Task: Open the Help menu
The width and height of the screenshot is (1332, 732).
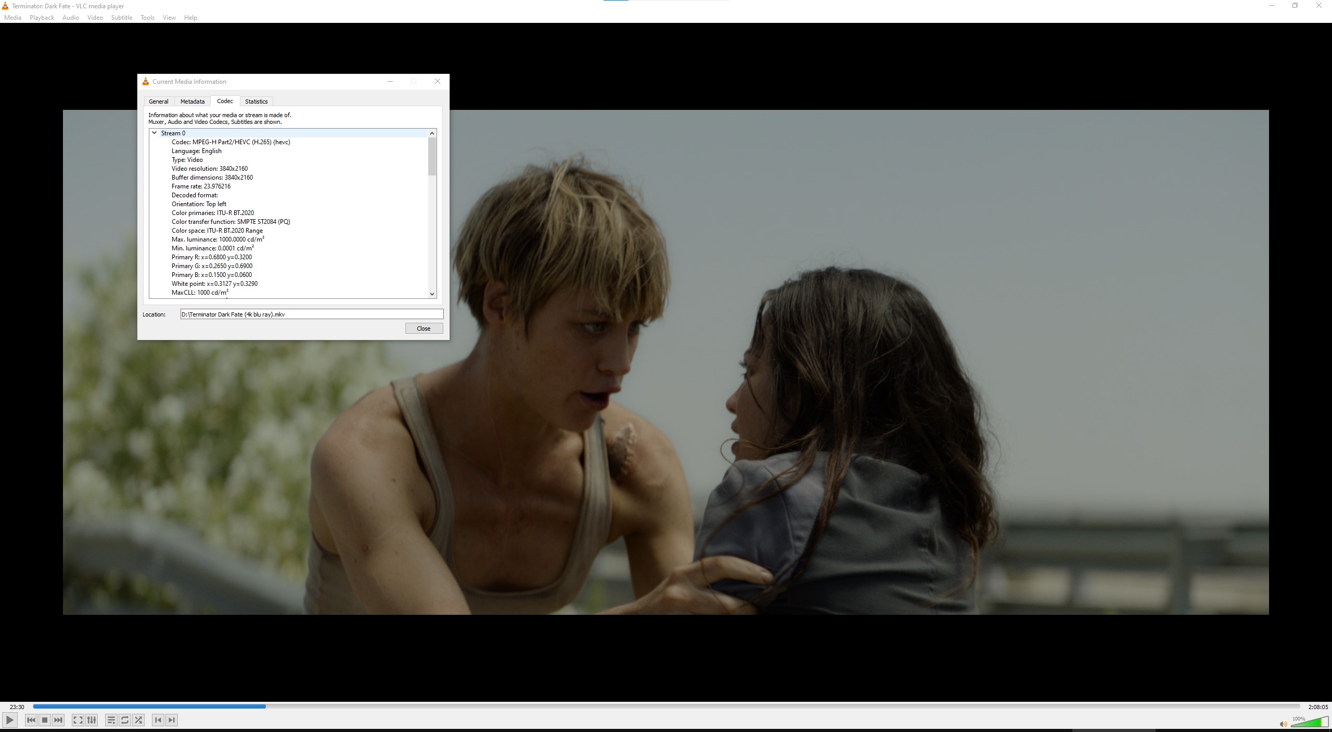Action: point(190,18)
